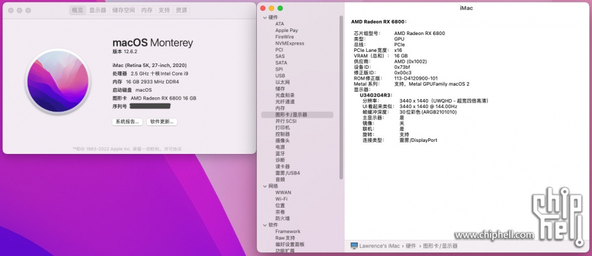Click the iMac computer icon in path bar
Screen dimensions: 592x256
pos(354,246)
